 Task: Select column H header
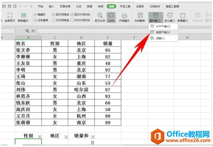point(187,37)
